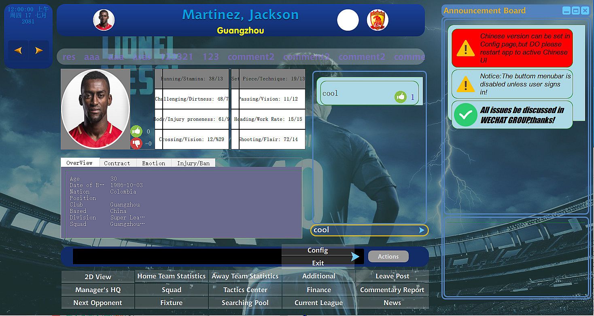Select the Body/Injury proneness stat cell
Image resolution: width=594 pixels, height=316 pixels.
click(x=192, y=119)
